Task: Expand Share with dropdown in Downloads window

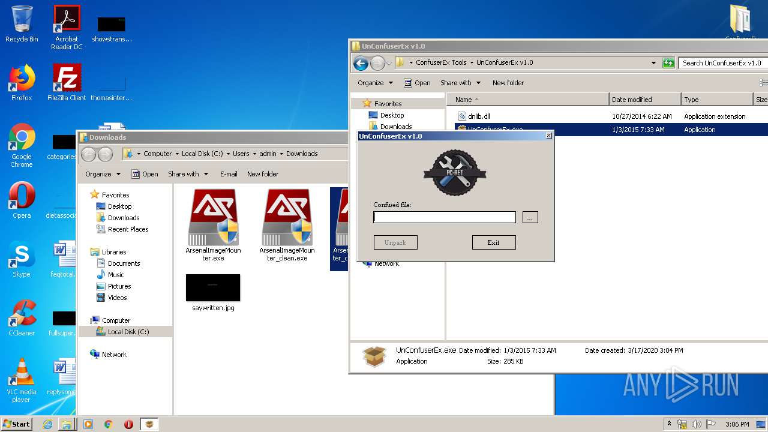Action: 188,174
